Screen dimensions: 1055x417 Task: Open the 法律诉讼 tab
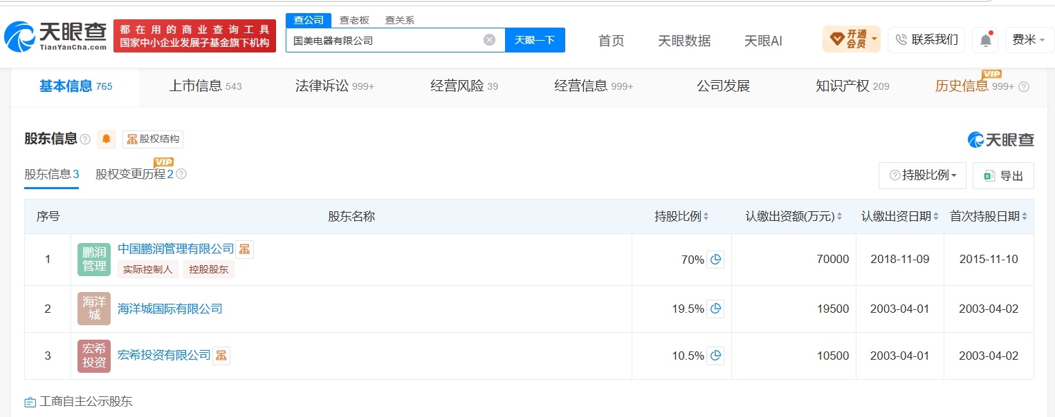pos(334,86)
